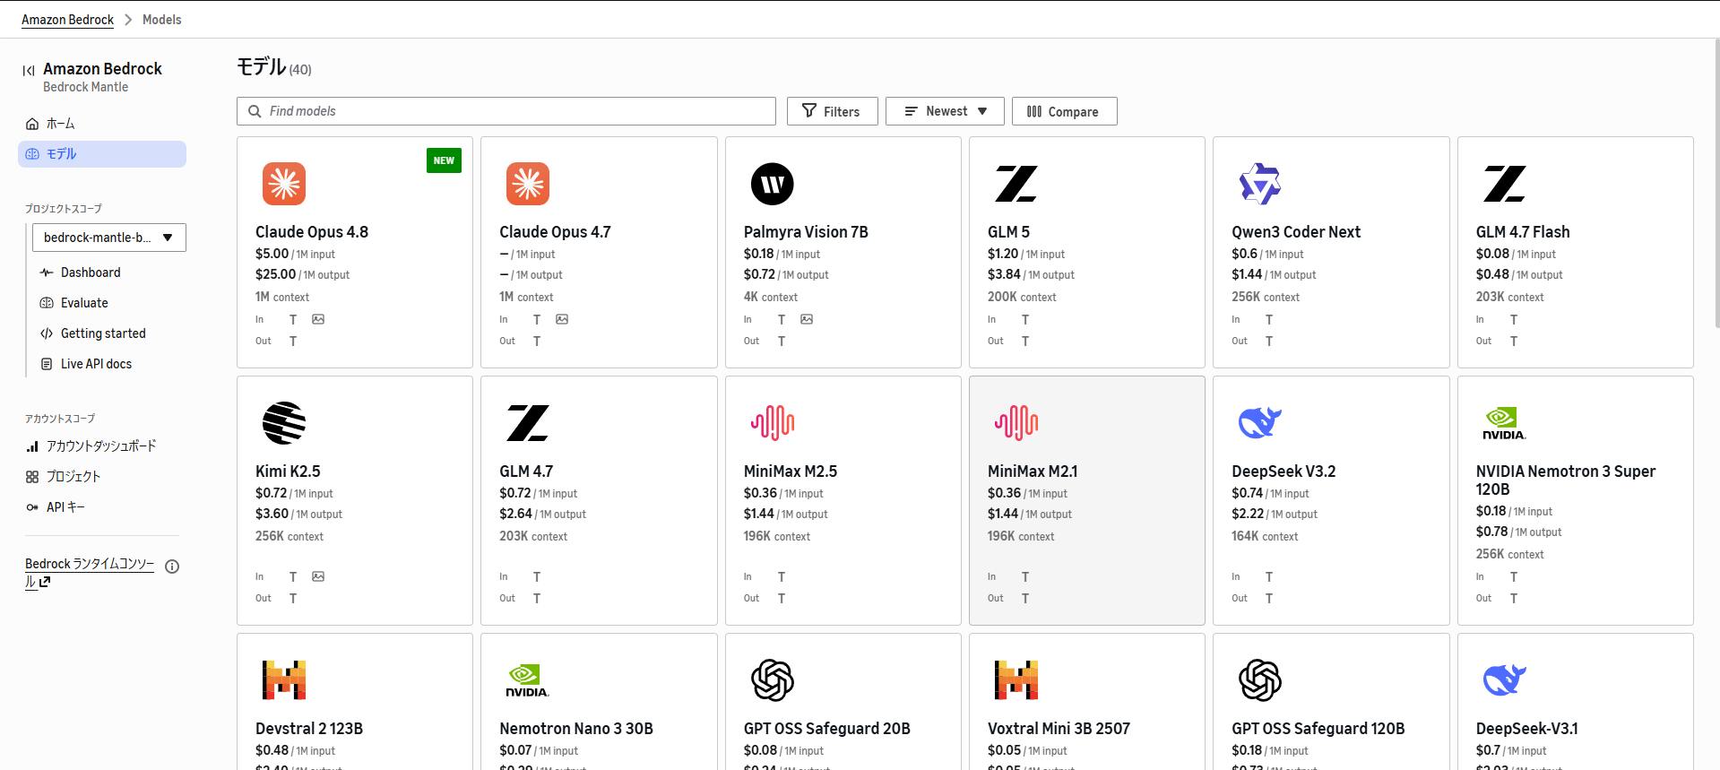Open the DeepSeek-V3.1 model name
The height and width of the screenshot is (770, 1720).
(1527, 729)
